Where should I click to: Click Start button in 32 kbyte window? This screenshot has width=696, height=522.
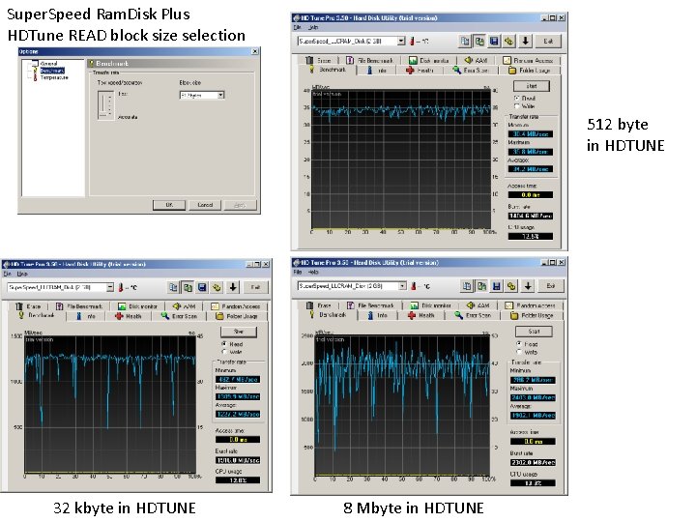click(x=239, y=332)
